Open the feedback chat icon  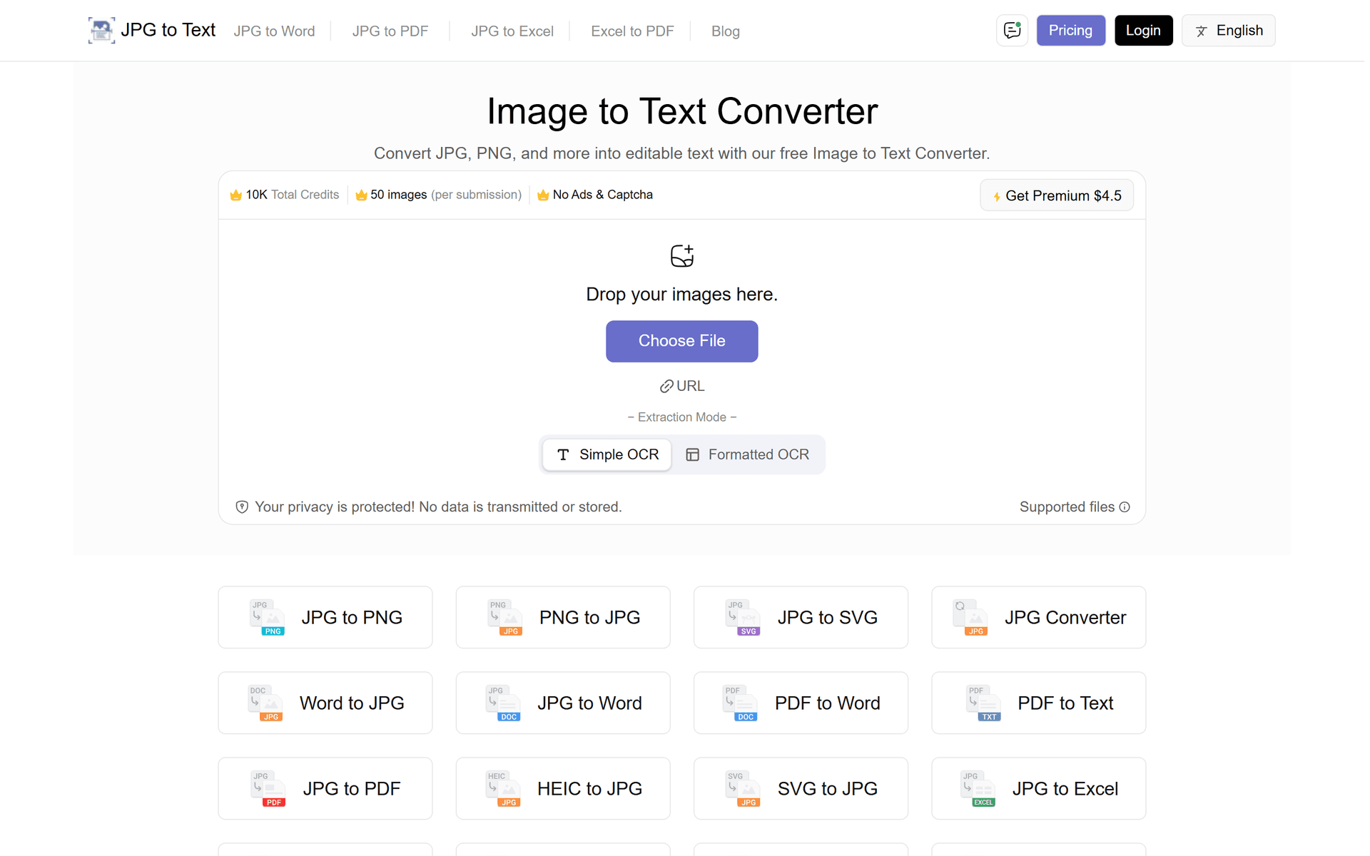[1012, 31]
